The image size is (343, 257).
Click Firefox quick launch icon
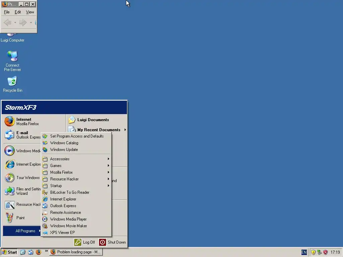pyautogui.click(x=39, y=252)
